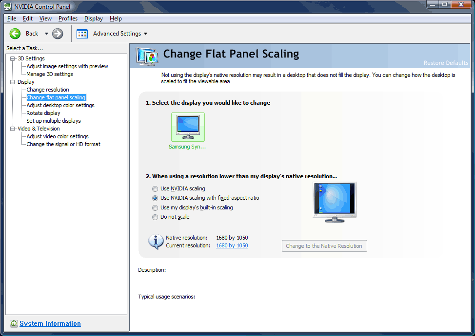Image resolution: width=475 pixels, height=336 pixels.
Task: Select Use my display's built-in scaling
Action: click(x=155, y=208)
